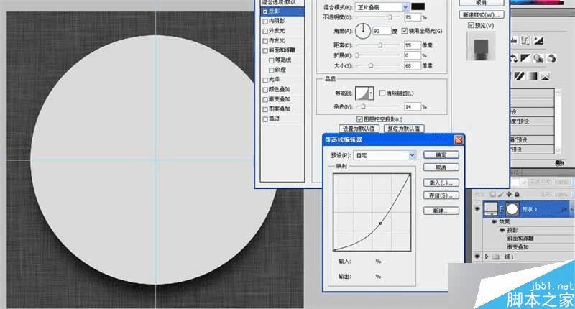
Task: Toggle 使用全局光 checkbox
Action: (405, 31)
